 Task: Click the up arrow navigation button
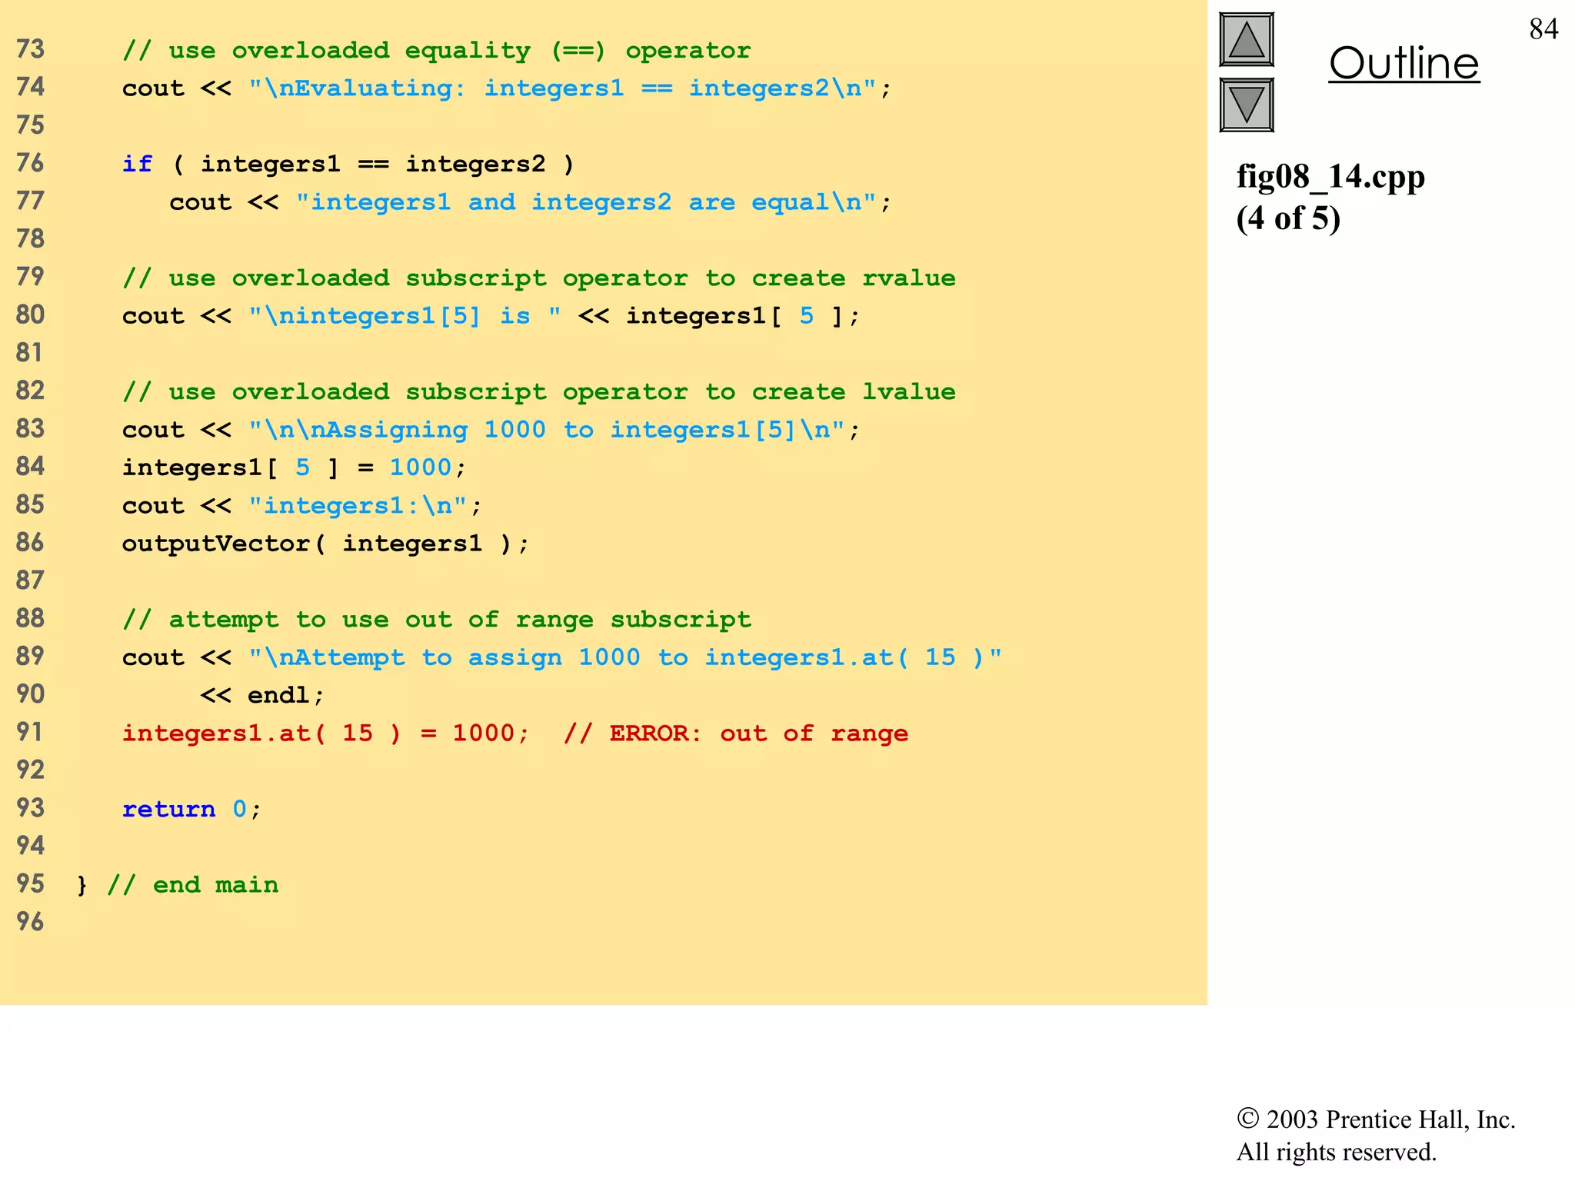click(1247, 40)
